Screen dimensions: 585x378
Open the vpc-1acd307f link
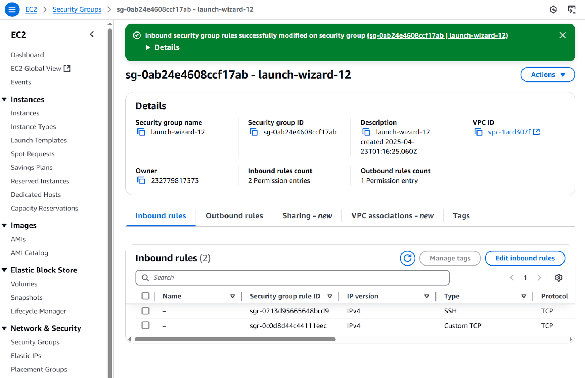[509, 132]
